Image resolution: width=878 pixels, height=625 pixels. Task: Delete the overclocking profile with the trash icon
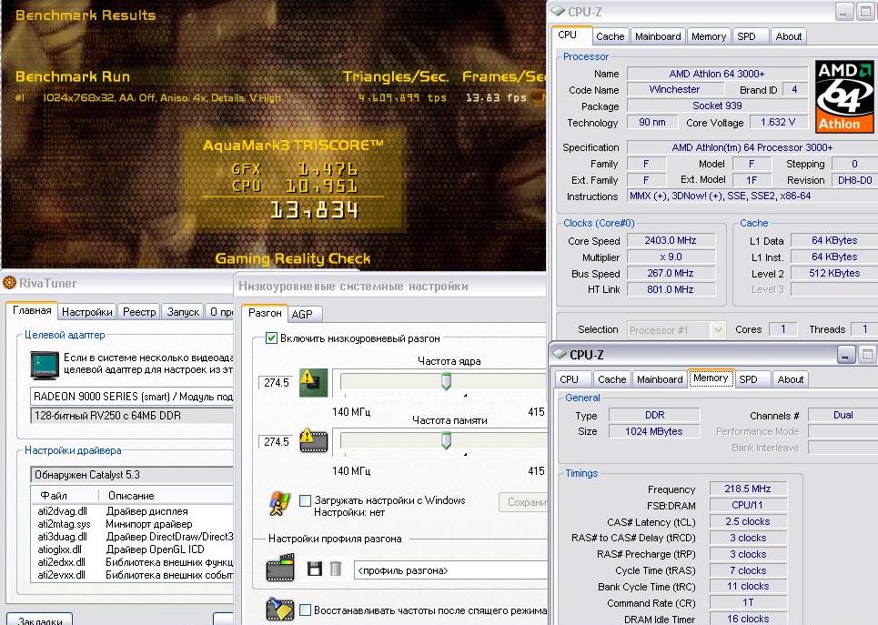336,570
